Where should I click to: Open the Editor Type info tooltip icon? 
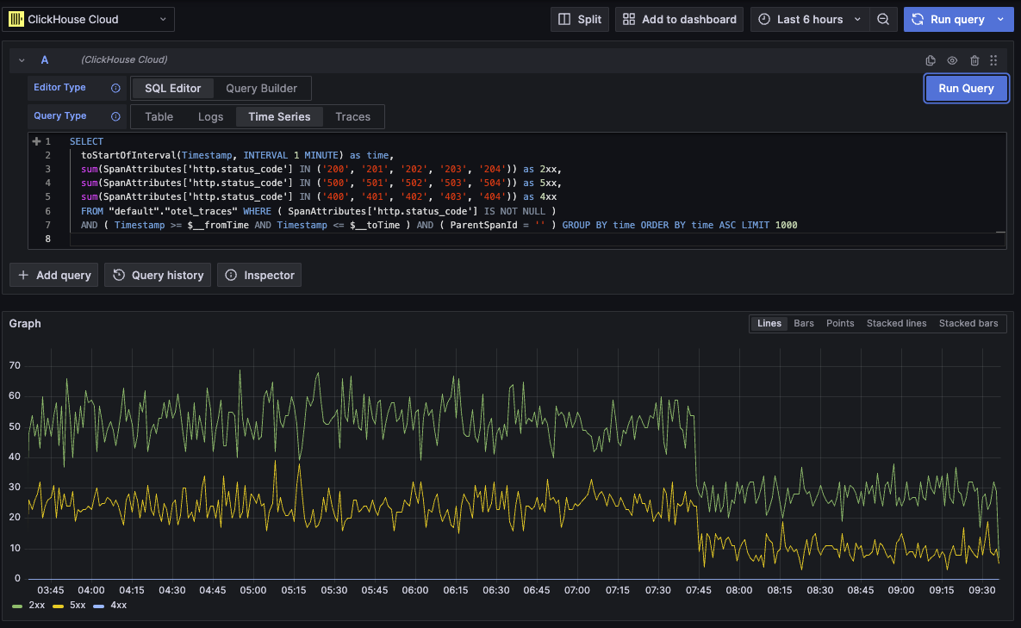pos(115,87)
